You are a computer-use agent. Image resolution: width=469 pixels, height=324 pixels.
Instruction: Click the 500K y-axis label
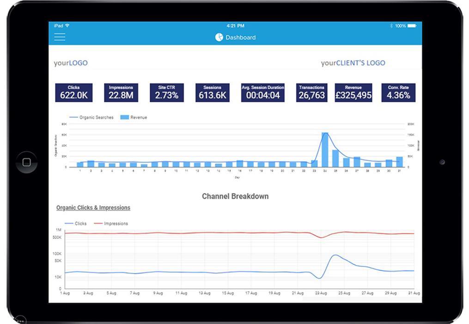tap(57, 237)
